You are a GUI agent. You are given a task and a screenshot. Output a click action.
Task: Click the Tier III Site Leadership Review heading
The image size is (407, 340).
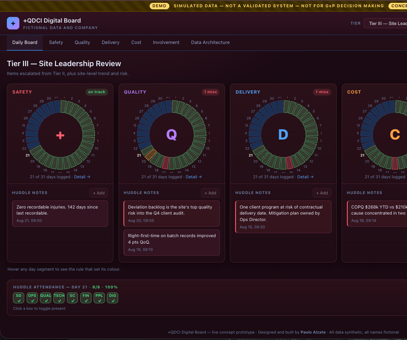click(x=64, y=64)
